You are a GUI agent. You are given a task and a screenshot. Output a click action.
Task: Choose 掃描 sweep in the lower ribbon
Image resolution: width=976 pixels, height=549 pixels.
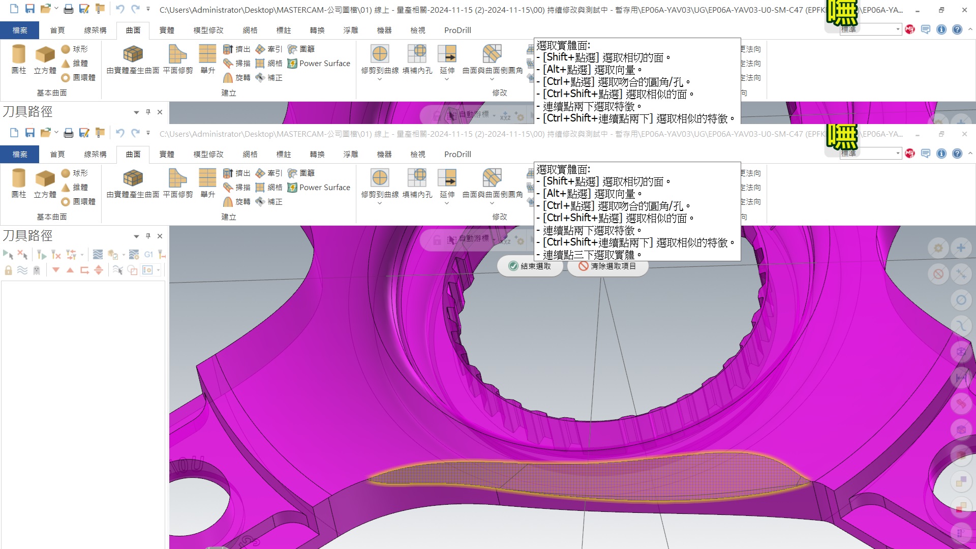point(237,188)
